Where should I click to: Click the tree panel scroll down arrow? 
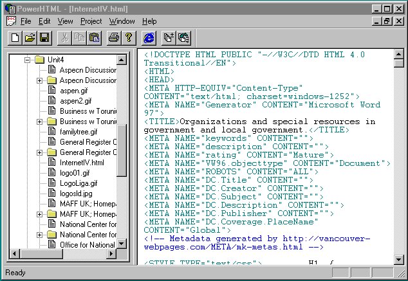pos(122,244)
